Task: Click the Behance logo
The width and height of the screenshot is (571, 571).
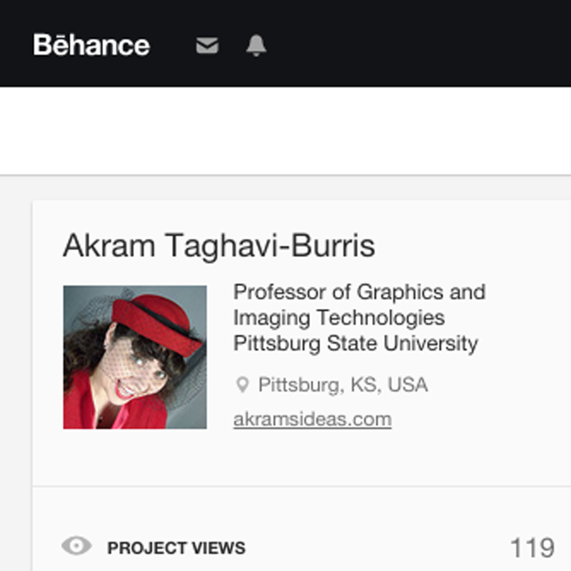Action: (91, 45)
